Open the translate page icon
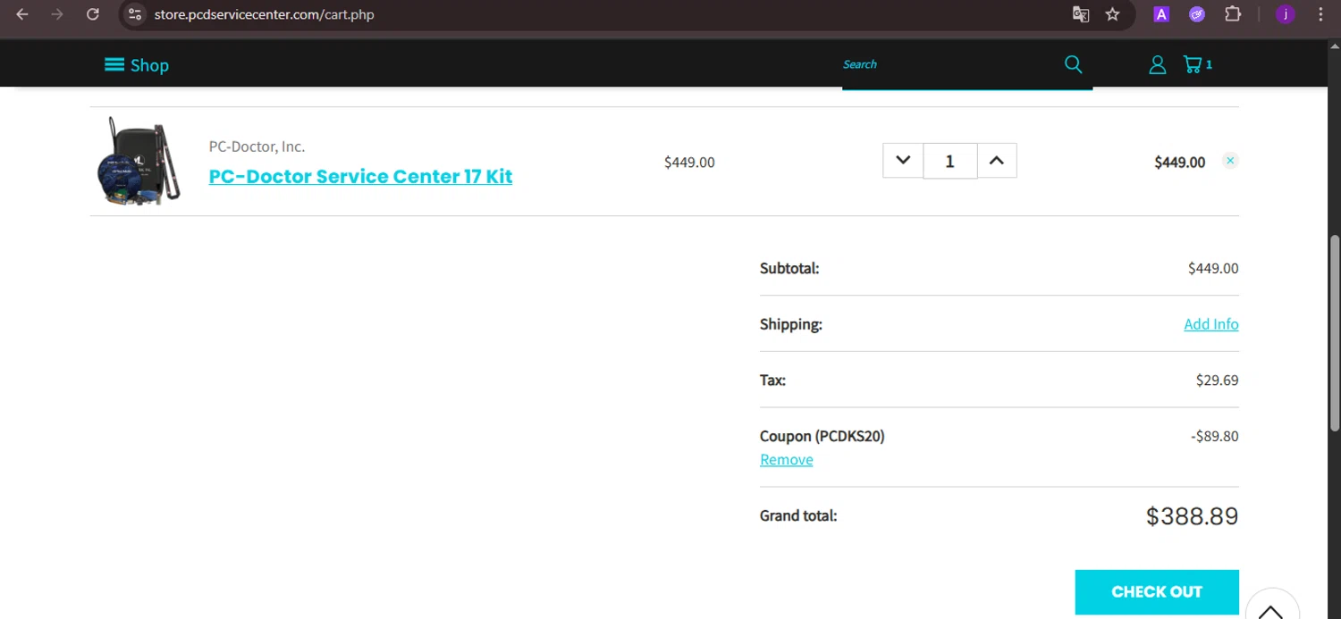The width and height of the screenshot is (1341, 619). (x=1081, y=14)
